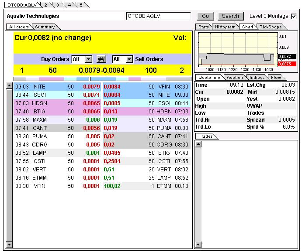Click the chain link icon between order filters
Screen dimensions: 302x252
click(x=101, y=59)
